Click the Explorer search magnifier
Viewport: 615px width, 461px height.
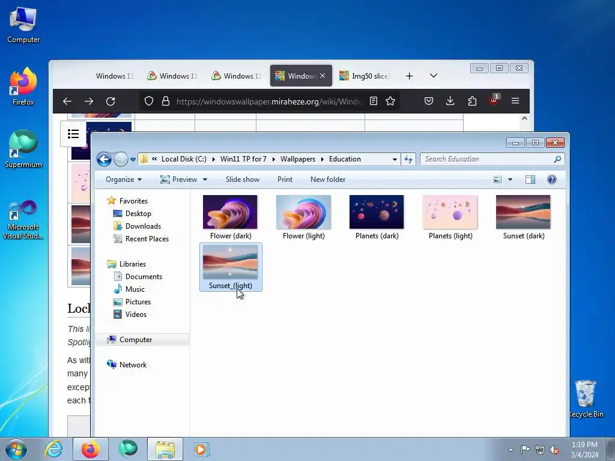coord(557,159)
